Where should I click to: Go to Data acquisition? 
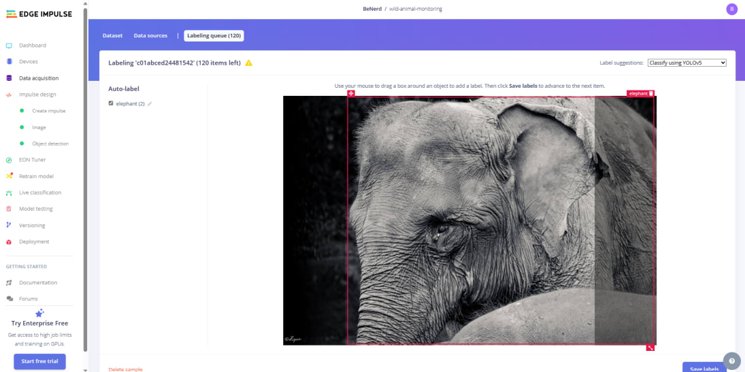click(39, 78)
